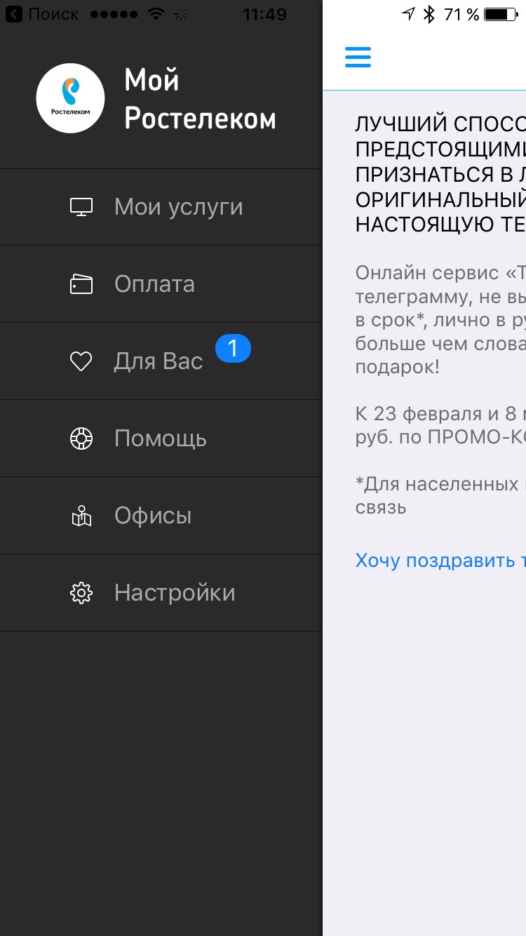526x936 pixels.
Task: Tap the Rostelecom logo avatar
Action: point(70,98)
